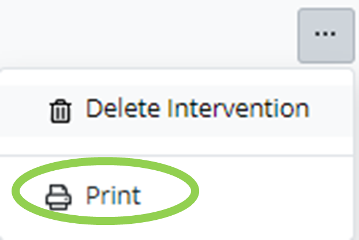Screen dimensions: 359x240
Task: Click the Print text label
Action: tap(113, 196)
